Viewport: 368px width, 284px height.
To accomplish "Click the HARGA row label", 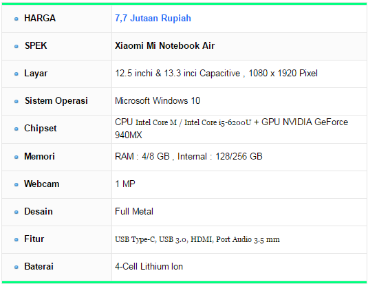I will [40, 18].
